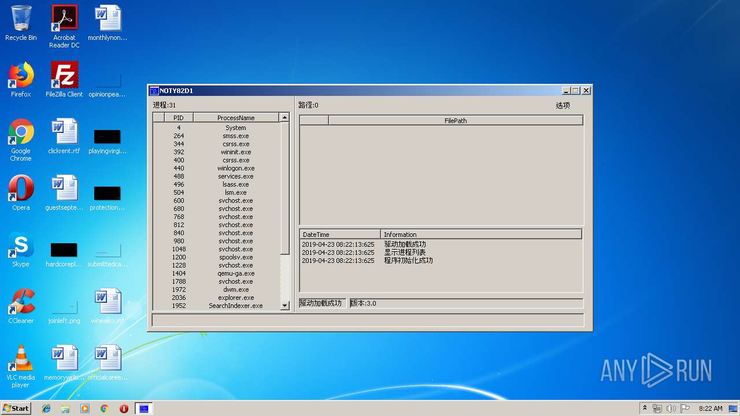Click process list scroll up arrow
Screen dimensions: 740x416
(284, 117)
